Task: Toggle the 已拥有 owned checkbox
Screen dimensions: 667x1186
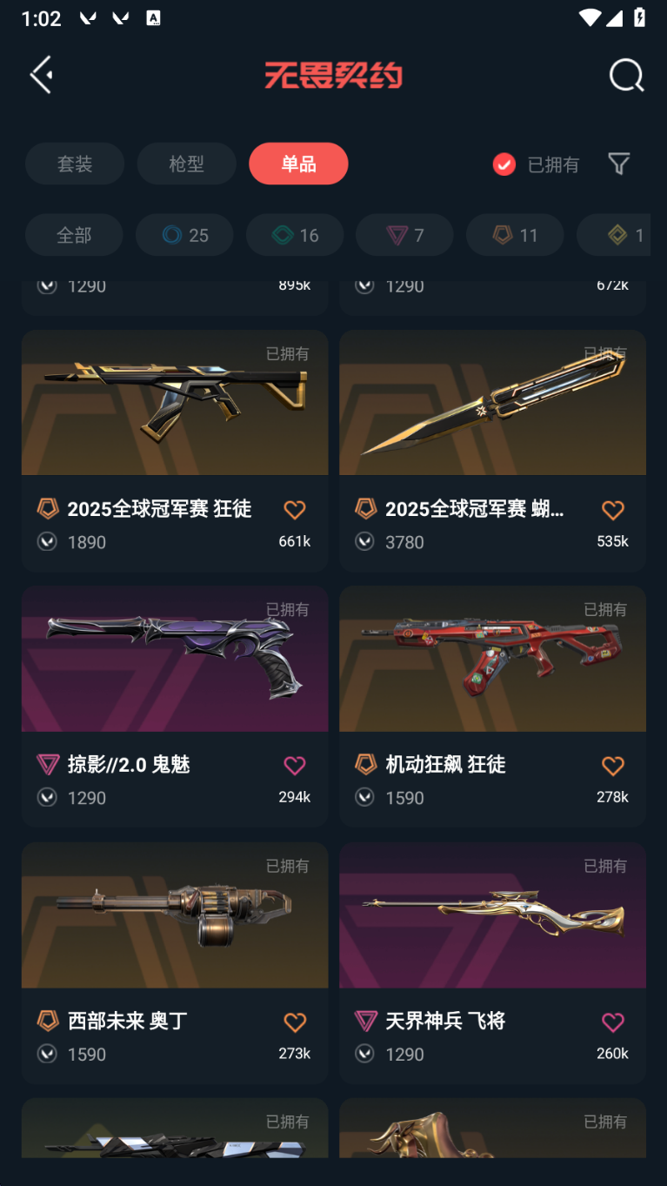Action: tap(504, 164)
